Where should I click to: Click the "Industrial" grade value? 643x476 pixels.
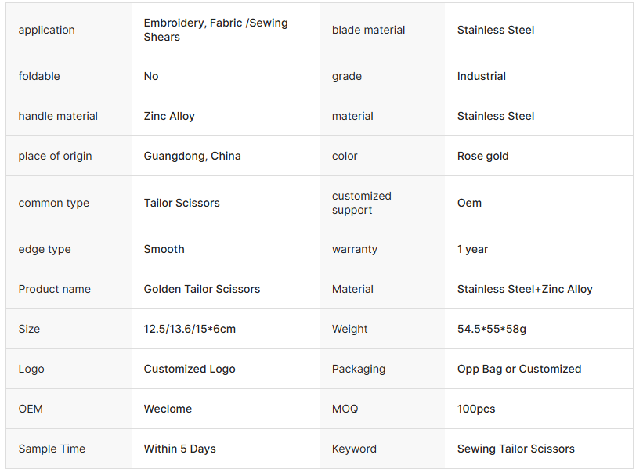(482, 76)
